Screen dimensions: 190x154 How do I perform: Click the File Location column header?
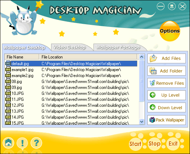tap(88, 57)
